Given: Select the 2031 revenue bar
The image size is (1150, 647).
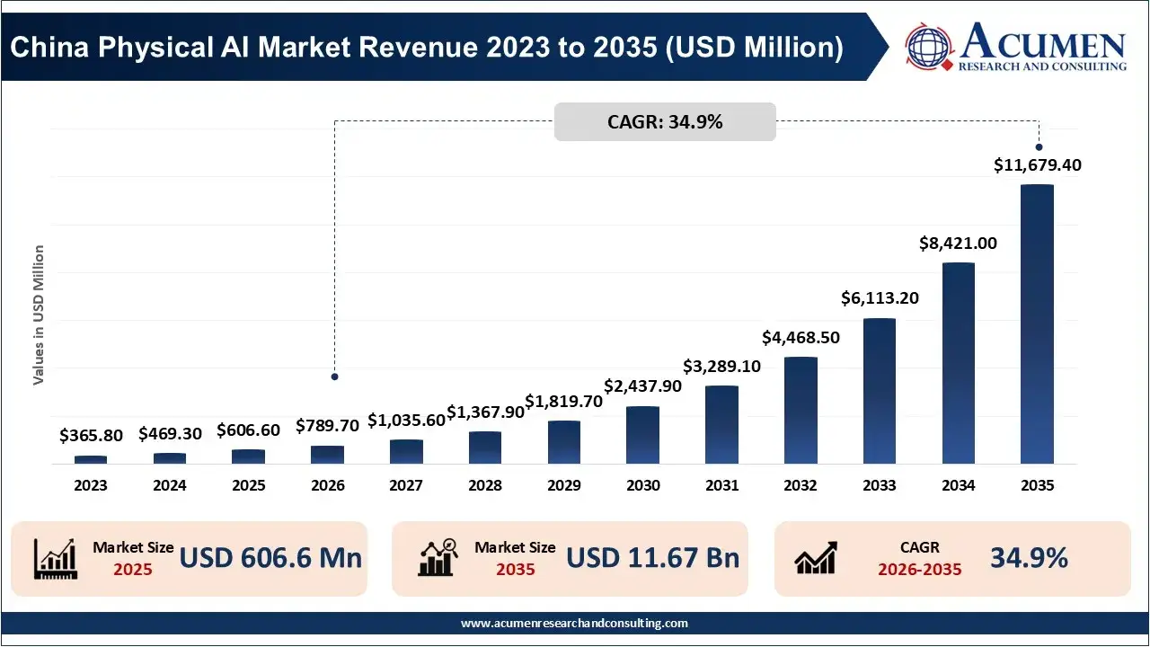Looking at the screenshot, I should pos(721,424).
